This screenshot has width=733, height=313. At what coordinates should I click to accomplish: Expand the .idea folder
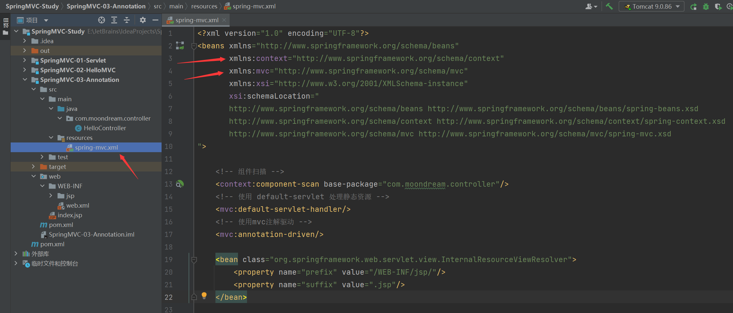coord(25,41)
